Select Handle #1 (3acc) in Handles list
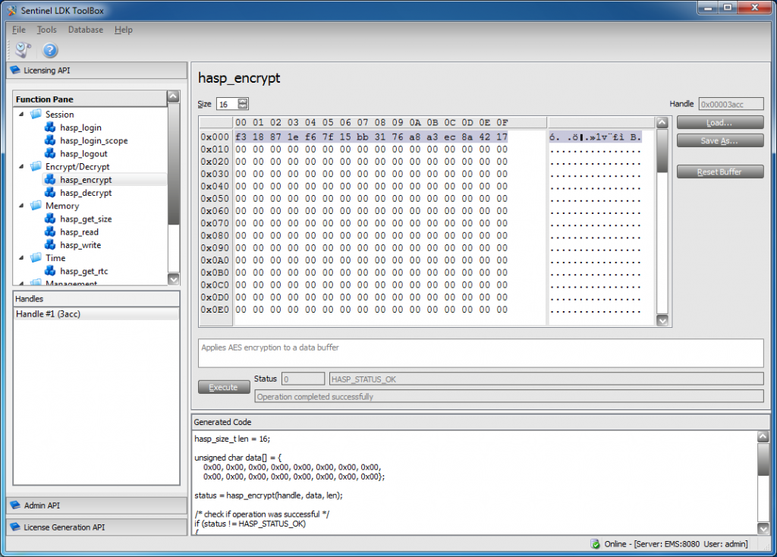777x557 pixels. tap(96, 313)
